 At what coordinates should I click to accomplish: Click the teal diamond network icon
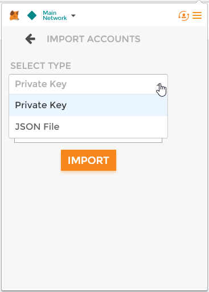tap(32, 15)
